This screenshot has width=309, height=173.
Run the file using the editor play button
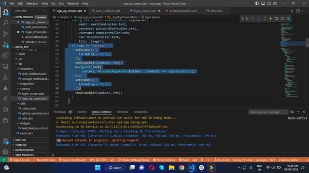point(292,11)
